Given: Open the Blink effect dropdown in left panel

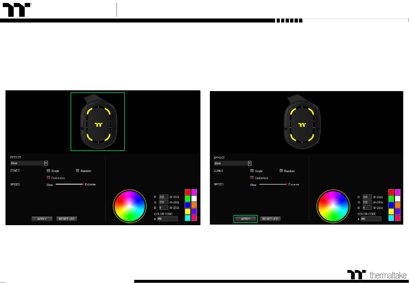Looking at the screenshot, I should click(46, 163).
